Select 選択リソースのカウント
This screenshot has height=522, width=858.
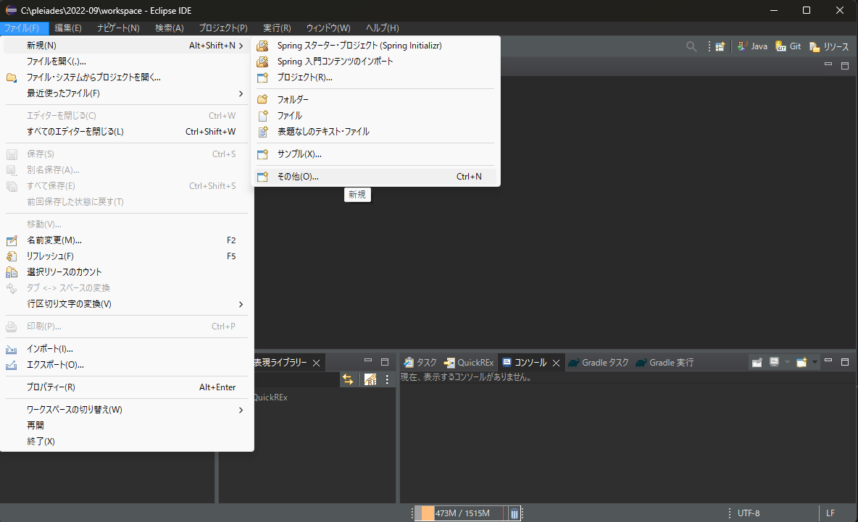(x=127, y=272)
